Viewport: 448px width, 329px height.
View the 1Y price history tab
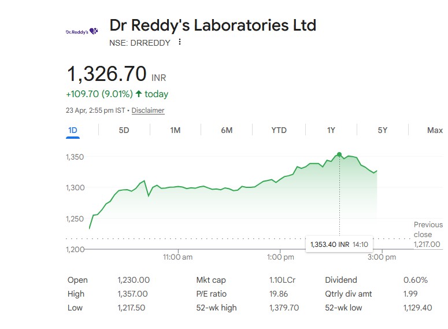[x=331, y=130]
